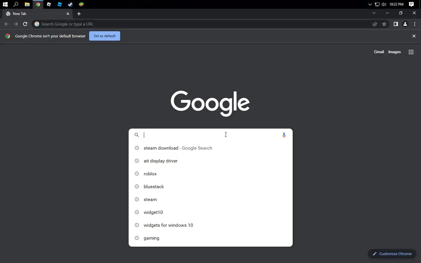Select the New Tab browser tab

tap(38, 14)
